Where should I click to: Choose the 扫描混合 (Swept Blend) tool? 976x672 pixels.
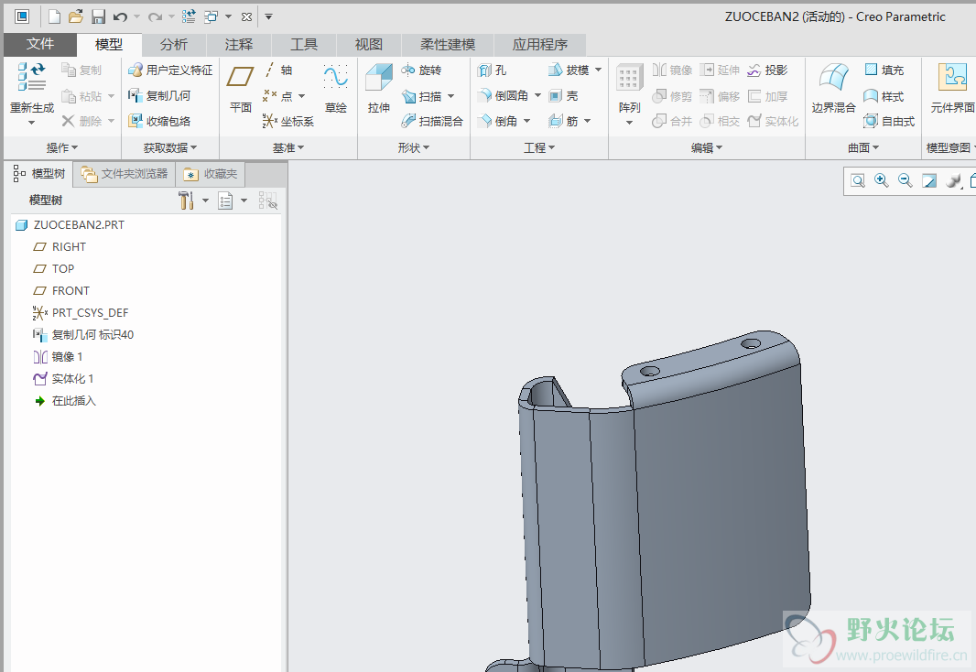click(432, 121)
